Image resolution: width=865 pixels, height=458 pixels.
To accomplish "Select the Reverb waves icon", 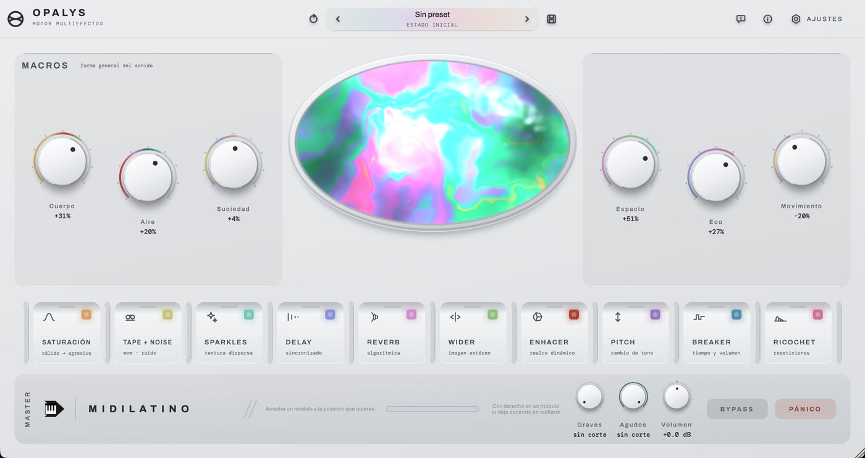I will point(374,317).
